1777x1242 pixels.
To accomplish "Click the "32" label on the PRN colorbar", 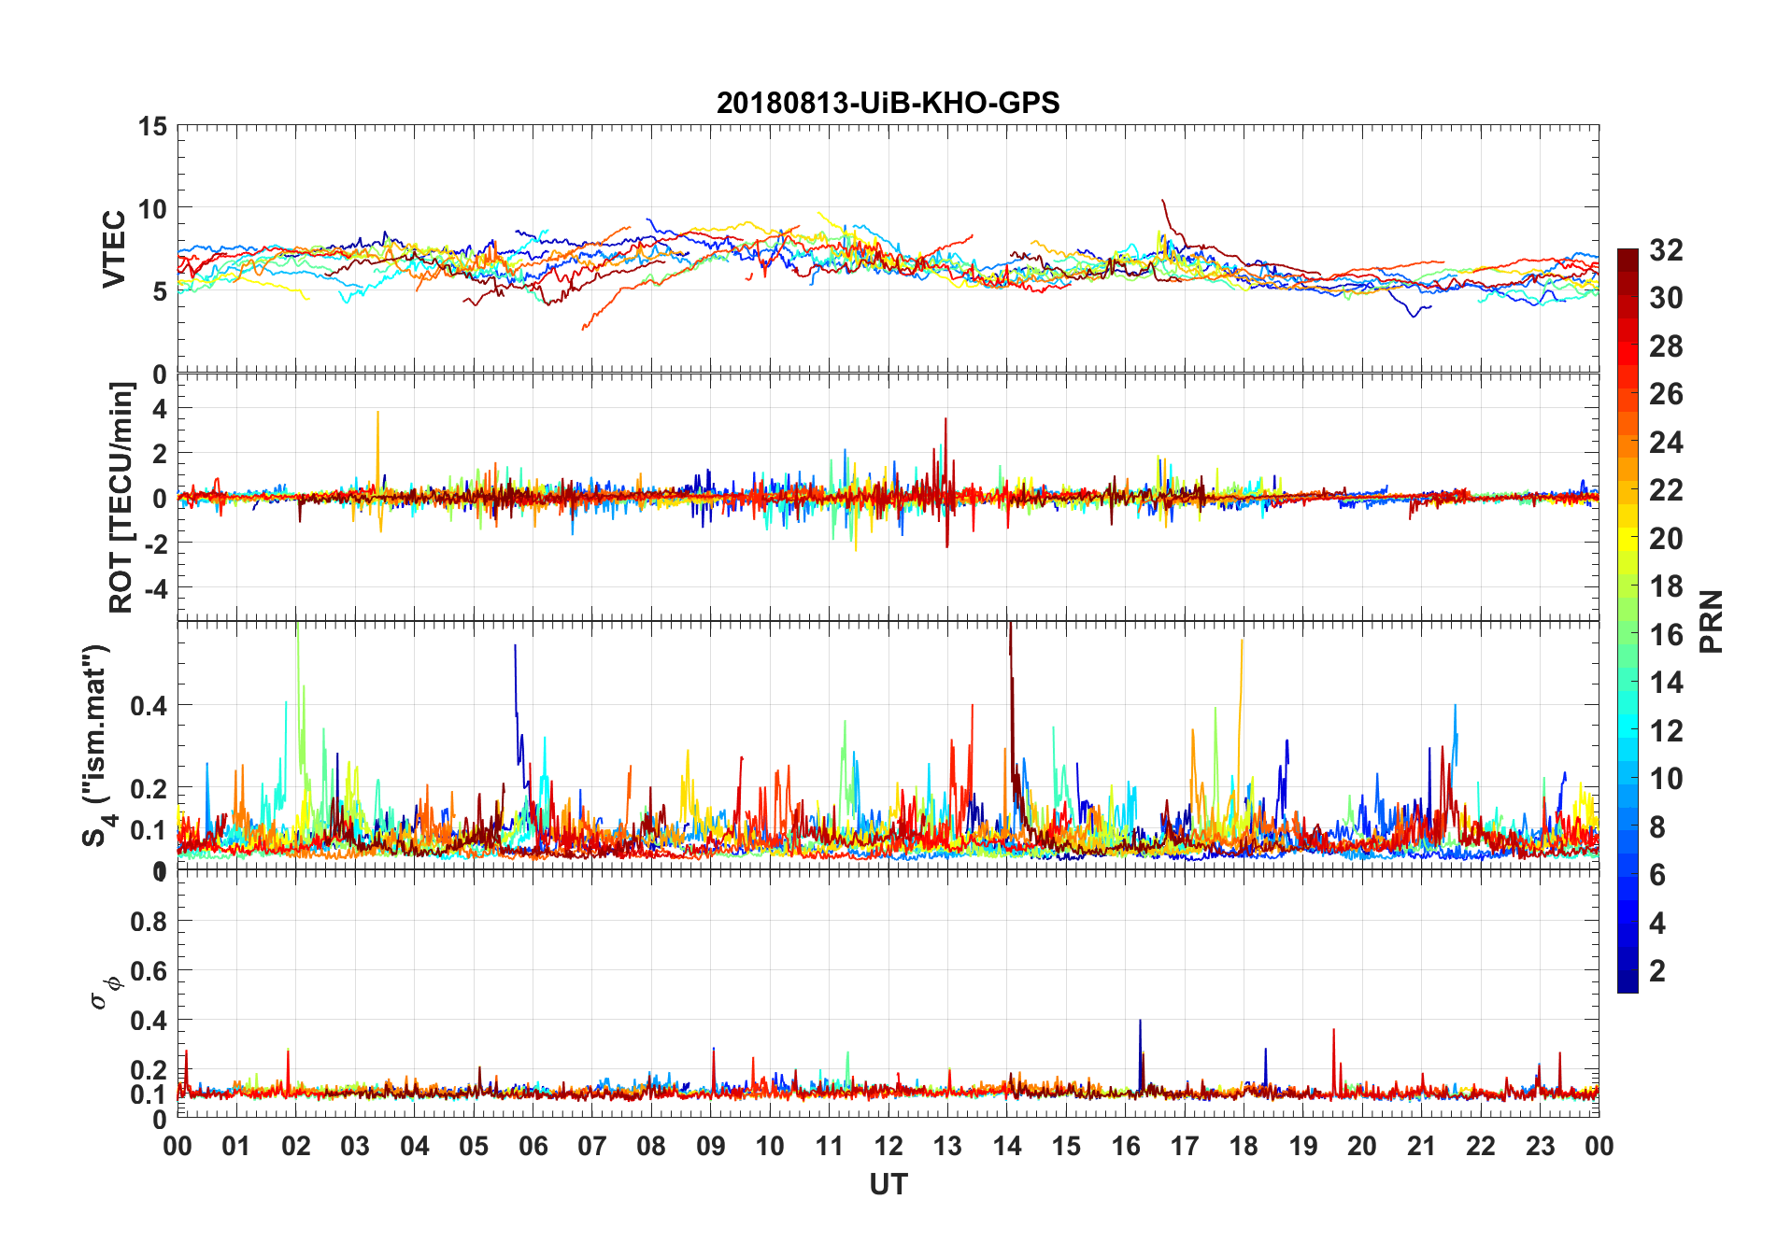I will pos(1666,250).
